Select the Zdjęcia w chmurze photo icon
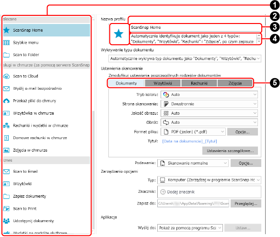The height and width of the screenshot is (237, 280). [6, 150]
